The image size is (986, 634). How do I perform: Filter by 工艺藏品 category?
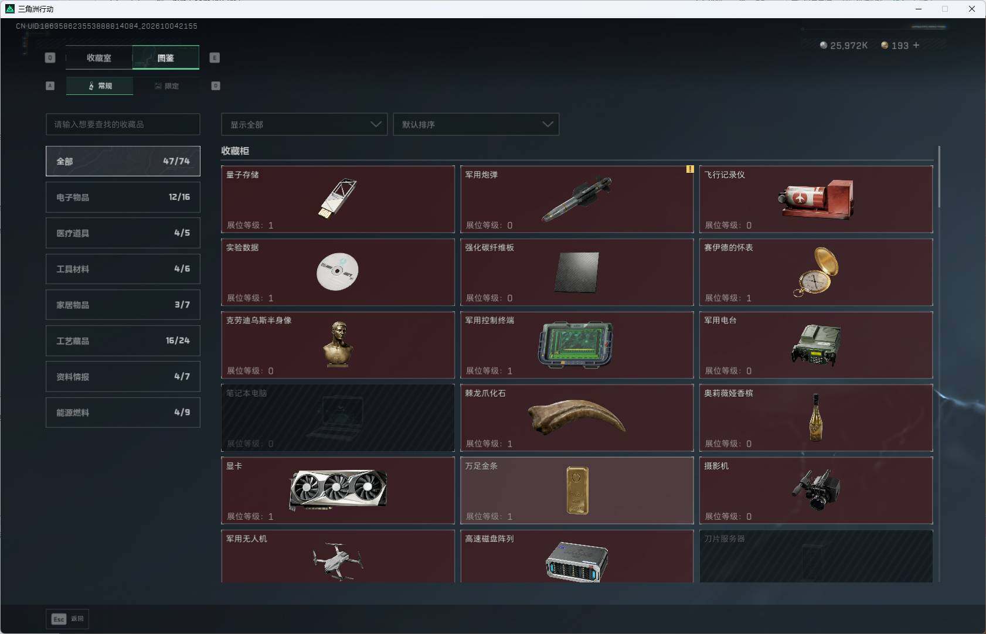tap(123, 340)
